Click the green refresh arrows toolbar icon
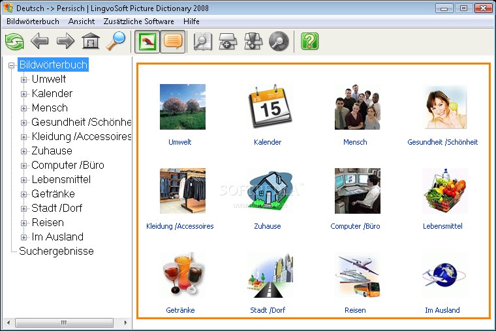The image size is (496, 331). tap(14, 42)
